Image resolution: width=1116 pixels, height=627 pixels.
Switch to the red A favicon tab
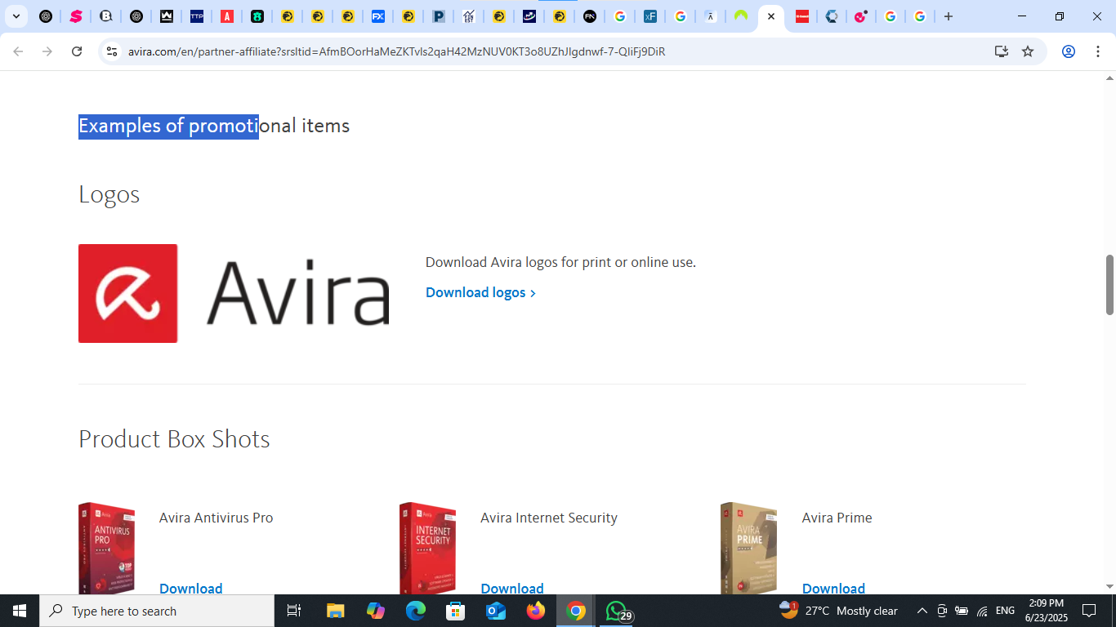point(227,16)
